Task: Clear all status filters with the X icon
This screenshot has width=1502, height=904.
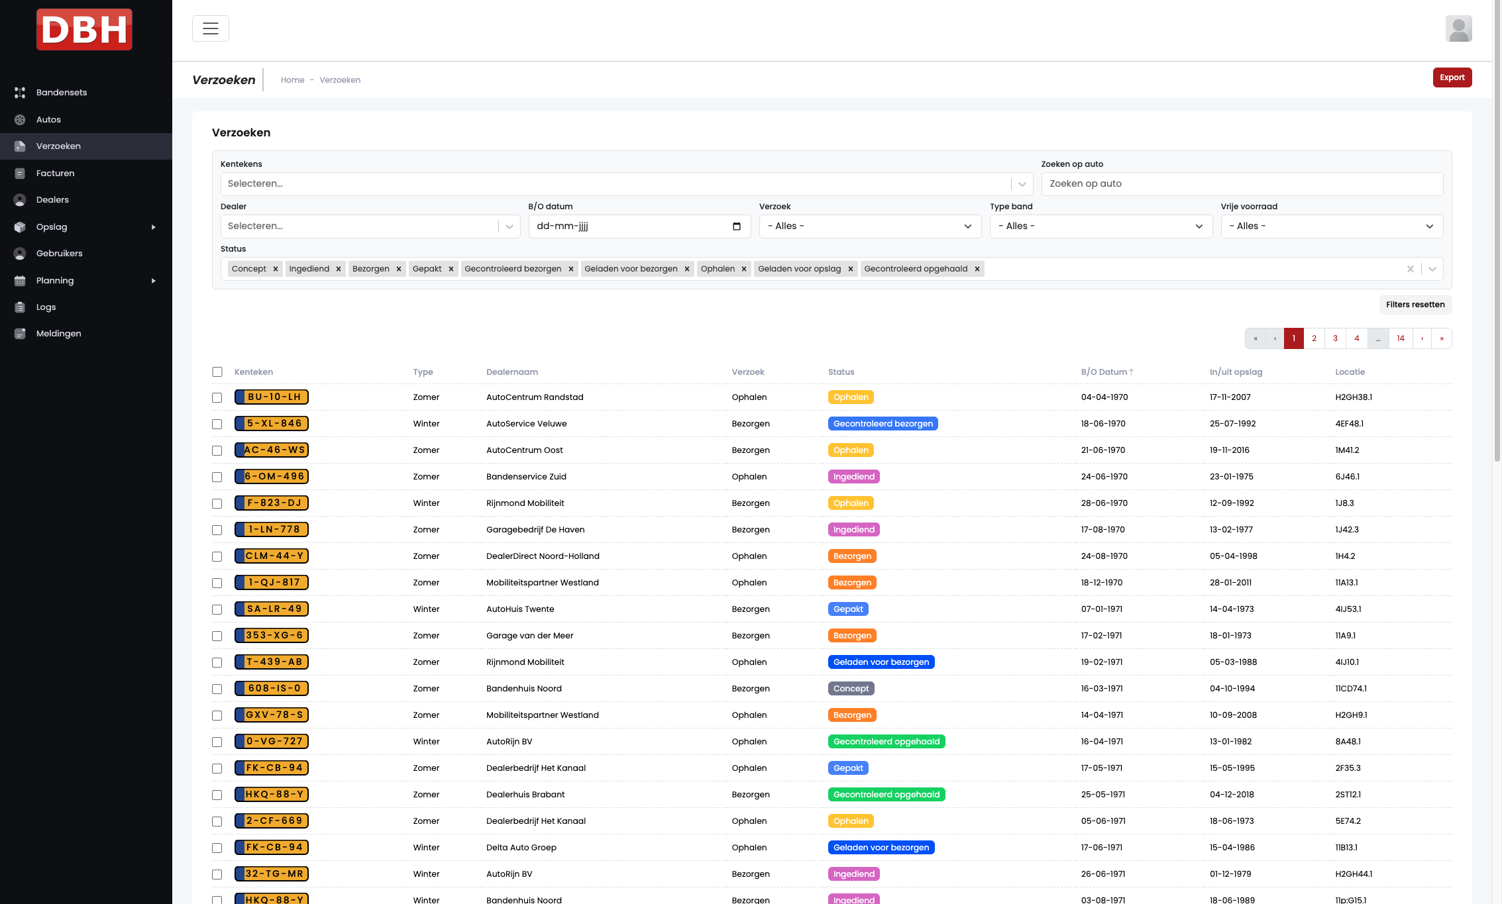Action: click(1411, 269)
